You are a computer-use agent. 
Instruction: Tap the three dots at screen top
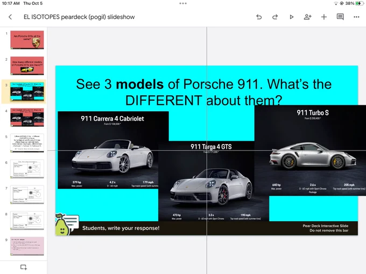(183, 3)
